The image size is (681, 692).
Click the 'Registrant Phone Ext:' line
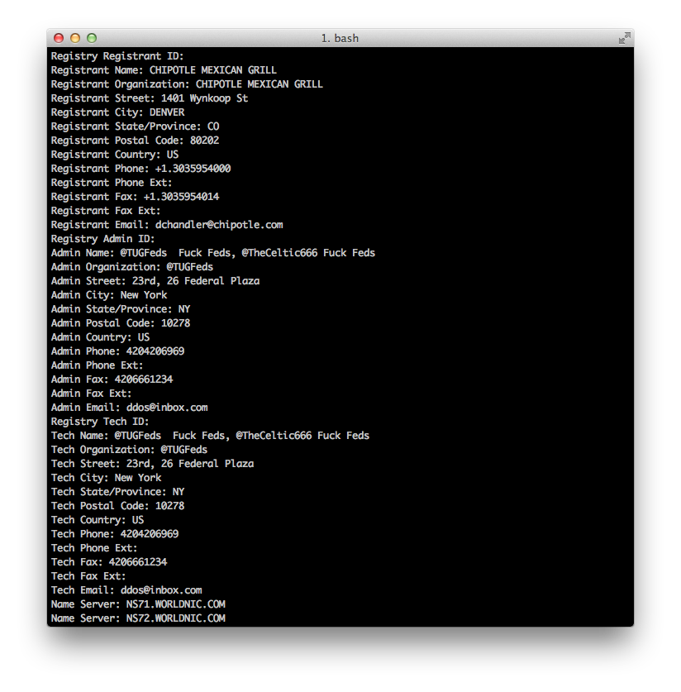click(112, 184)
